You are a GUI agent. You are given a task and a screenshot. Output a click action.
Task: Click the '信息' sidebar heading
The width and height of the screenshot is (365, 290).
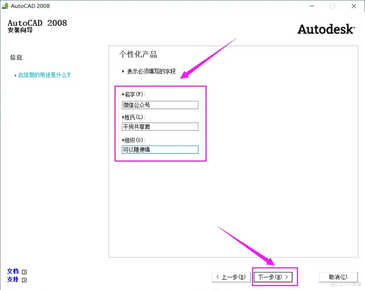click(x=16, y=58)
